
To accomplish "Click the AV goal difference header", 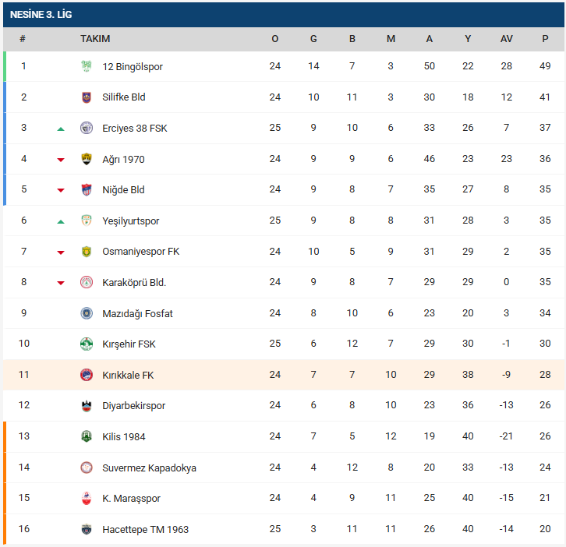I will [507, 39].
